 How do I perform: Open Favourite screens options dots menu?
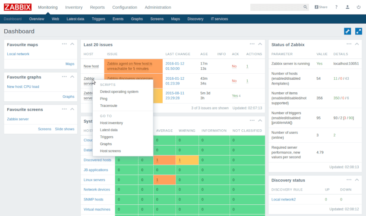pyautogui.click(x=64, y=109)
